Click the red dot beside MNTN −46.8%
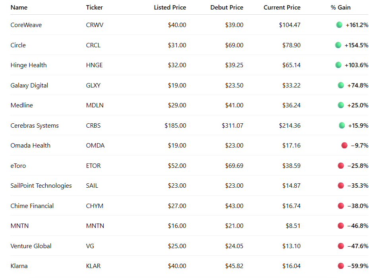381x278 pixels. tap(341, 226)
